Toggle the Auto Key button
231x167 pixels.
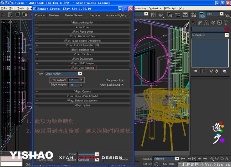tap(147, 159)
